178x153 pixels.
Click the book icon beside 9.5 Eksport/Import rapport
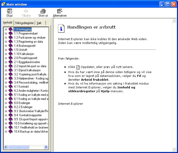click(x=11, y=119)
